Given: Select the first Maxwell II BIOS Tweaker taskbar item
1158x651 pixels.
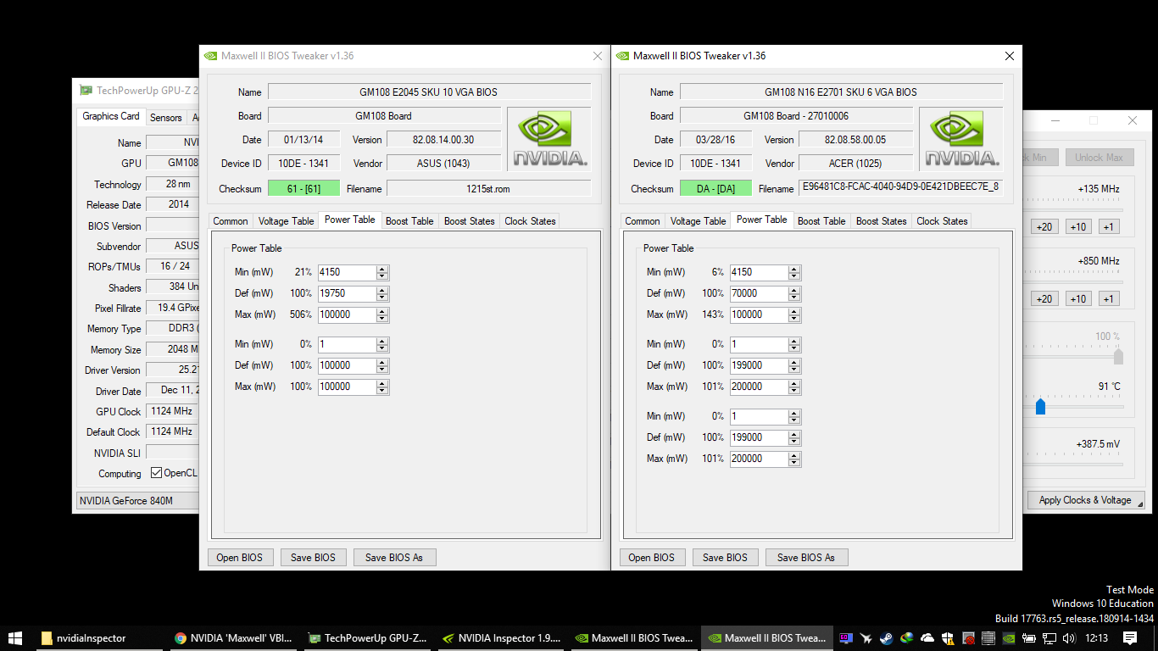Looking at the screenshot, I should pos(635,638).
